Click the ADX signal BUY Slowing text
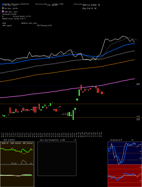The image size is (142, 187). 45,25
